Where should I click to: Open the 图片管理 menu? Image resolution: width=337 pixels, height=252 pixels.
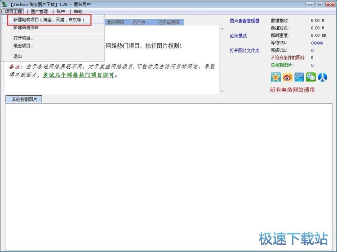(x=39, y=11)
